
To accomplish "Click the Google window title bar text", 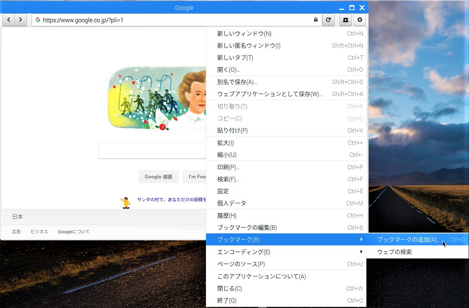I will click(184, 8).
